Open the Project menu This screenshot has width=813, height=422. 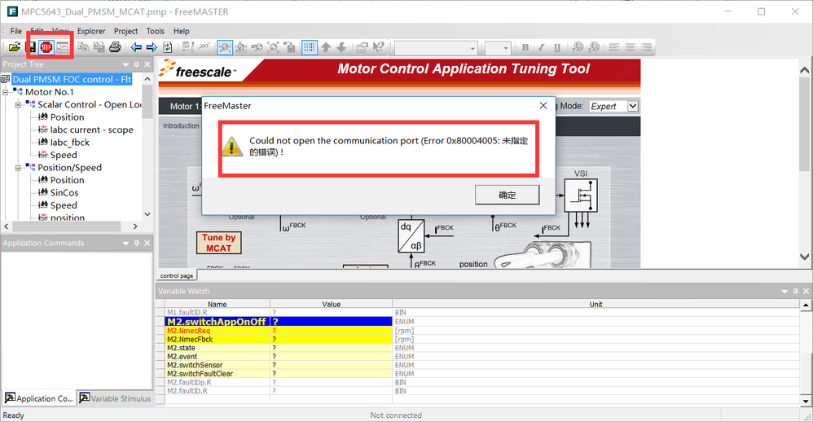coord(125,31)
